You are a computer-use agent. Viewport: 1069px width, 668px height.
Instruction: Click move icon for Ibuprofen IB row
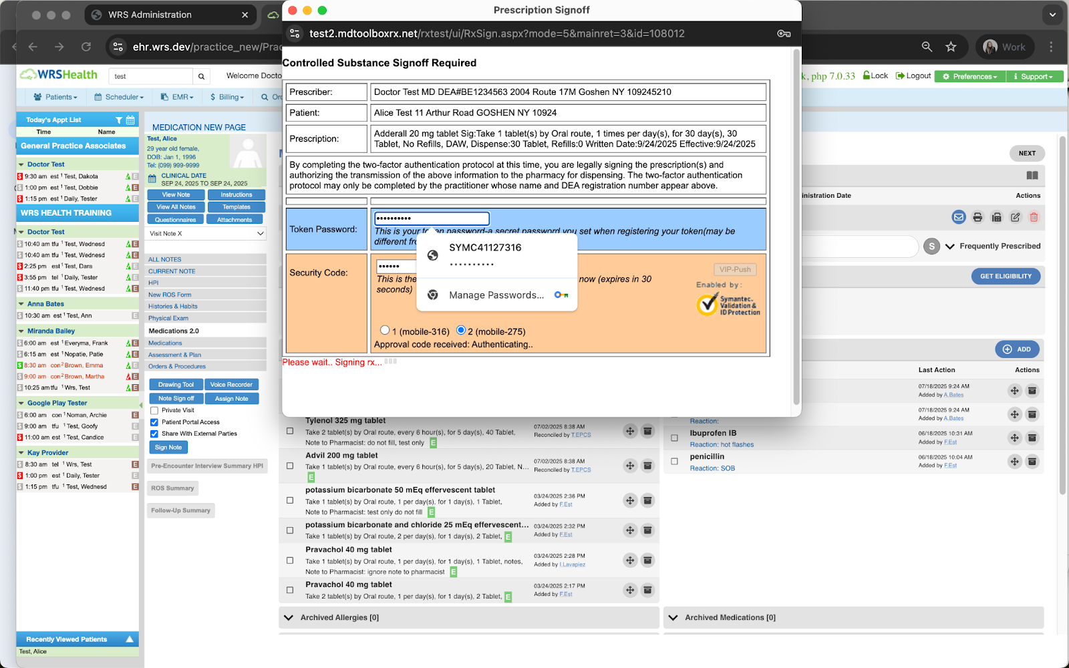coord(1014,438)
